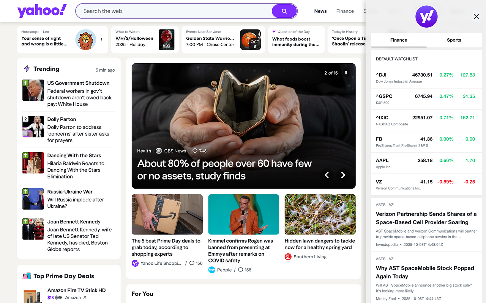Open the AAPL Apple Inc. watchlist row

[x=426, y=163]
